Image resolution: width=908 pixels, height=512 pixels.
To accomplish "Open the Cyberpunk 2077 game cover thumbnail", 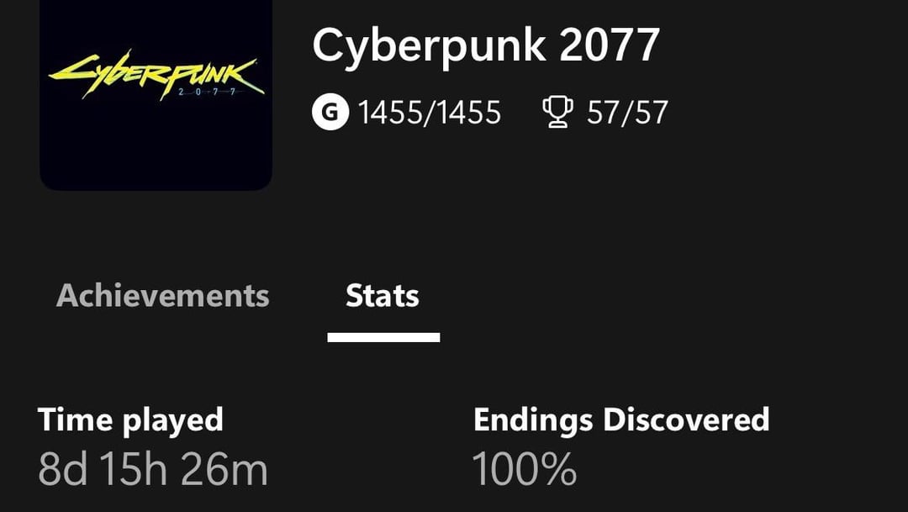I will 156,95.
